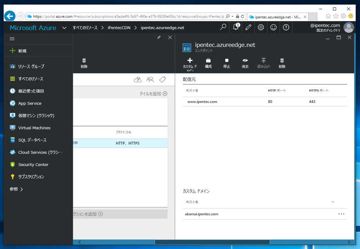
Task: Click the cloud quick start icon
Action: click(138, 80)
